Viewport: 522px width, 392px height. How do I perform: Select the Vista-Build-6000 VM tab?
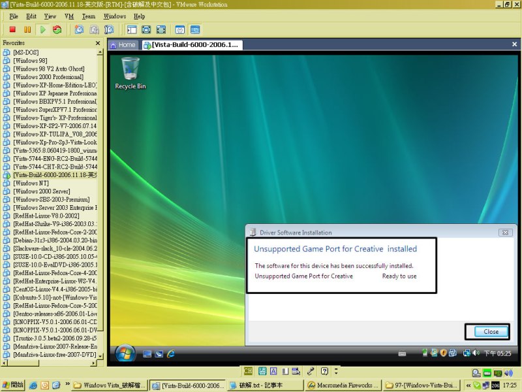[x=192, y=45]
